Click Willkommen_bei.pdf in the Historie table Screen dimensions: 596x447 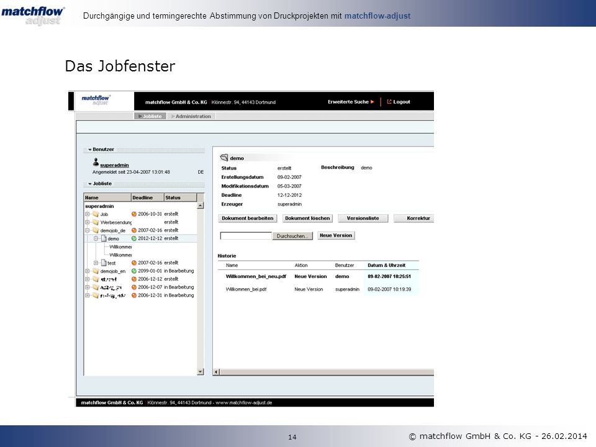(x=246, y=289)
